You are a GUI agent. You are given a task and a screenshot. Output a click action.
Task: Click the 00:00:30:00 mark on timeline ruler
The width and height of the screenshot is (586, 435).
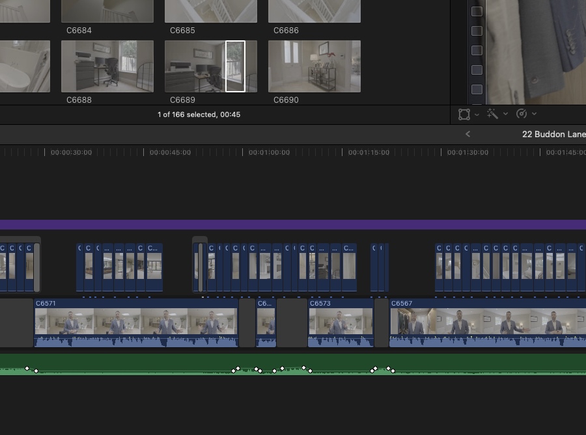(71, 152)
